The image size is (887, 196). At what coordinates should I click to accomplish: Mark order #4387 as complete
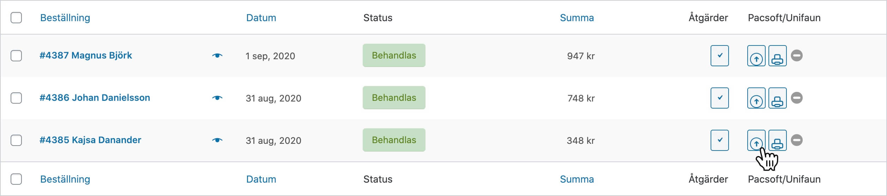coord(719,56)
